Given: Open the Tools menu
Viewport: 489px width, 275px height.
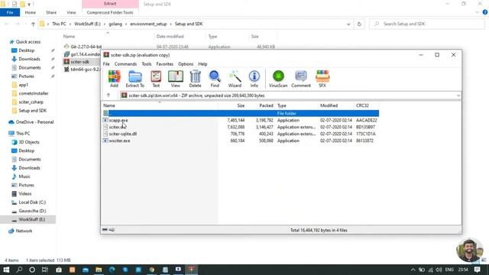Looking at the screenshot, I should 147,64.
